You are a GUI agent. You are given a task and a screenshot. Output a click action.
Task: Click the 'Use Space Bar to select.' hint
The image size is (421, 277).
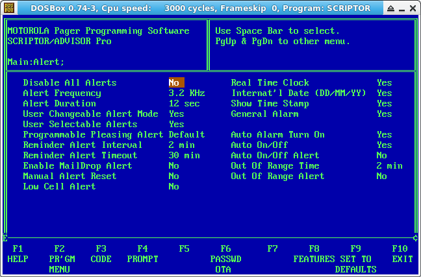coord(277,31)
